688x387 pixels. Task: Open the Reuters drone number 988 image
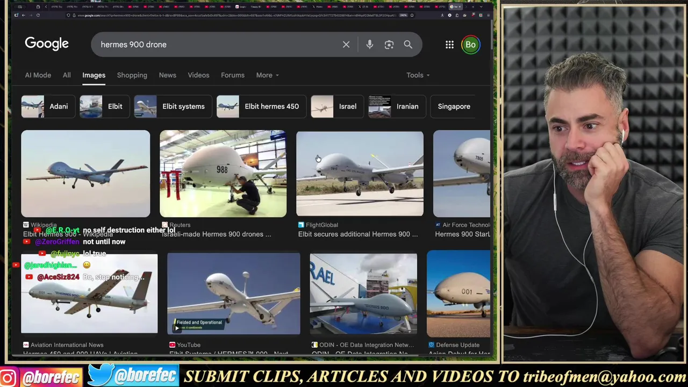click(x=223, y=174)
